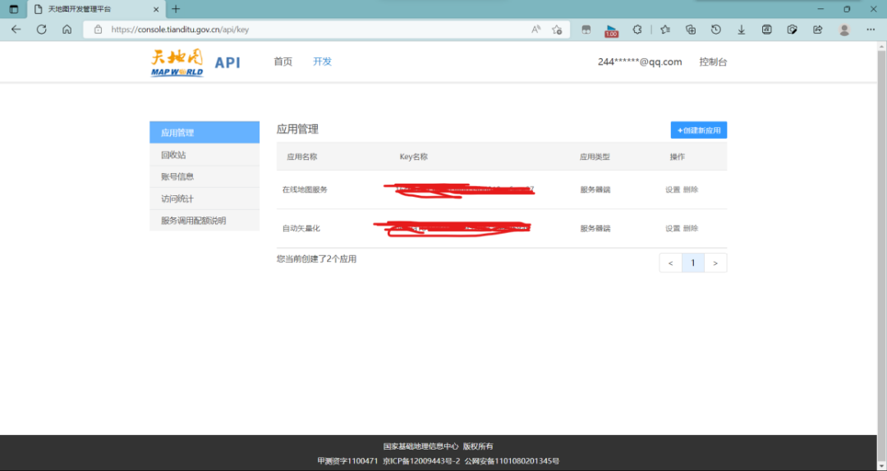Open the browser extensions puzzle icon
Screen dimensions: 887x471
pos(637,30)
